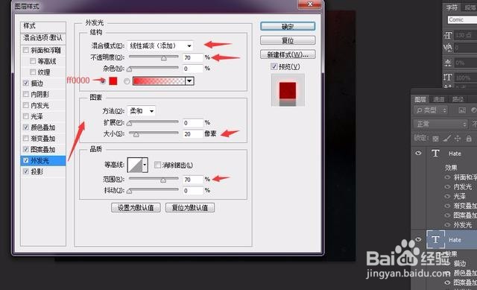
Task: Switch to the 字符 Character tab
Action: [x=452, y=7]
